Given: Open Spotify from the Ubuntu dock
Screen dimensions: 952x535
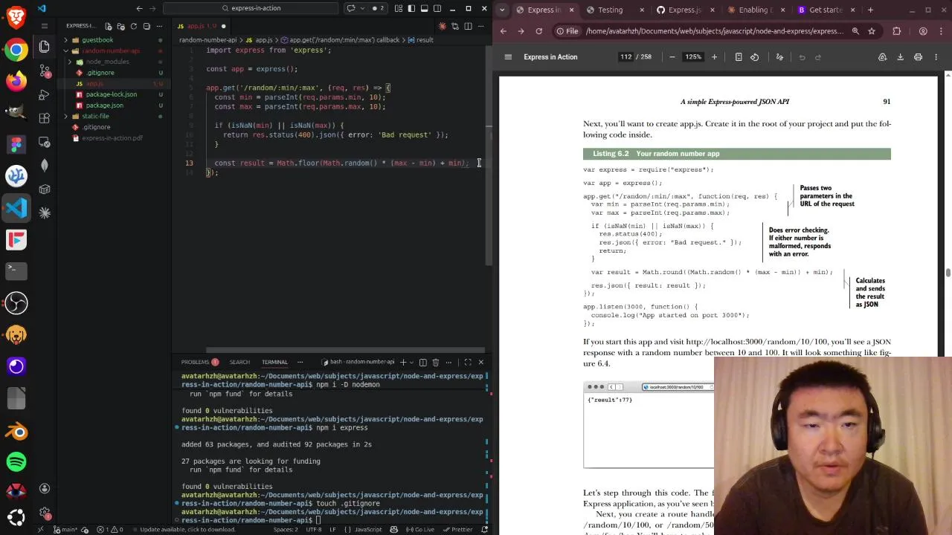Looking at the screenshot, I should [16, 461].
